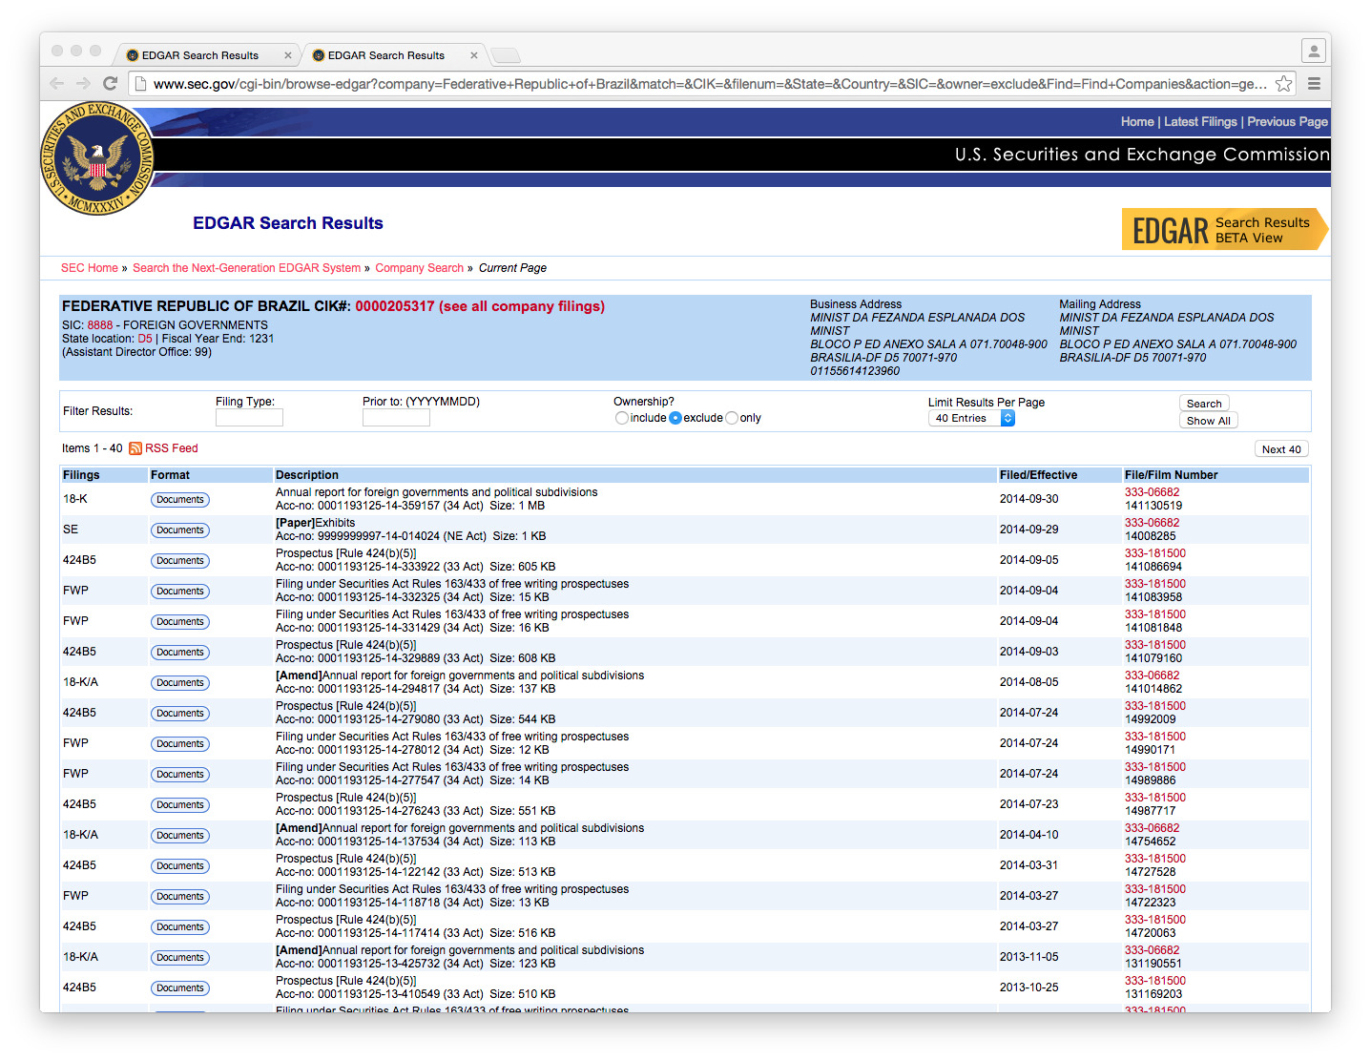Click the SEC seal logo
The width and height of the screenshot is (1371, 1060).
97,158
